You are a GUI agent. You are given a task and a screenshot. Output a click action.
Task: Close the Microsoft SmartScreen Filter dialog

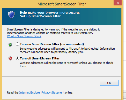pyautogui.click(x=117, y=3)
